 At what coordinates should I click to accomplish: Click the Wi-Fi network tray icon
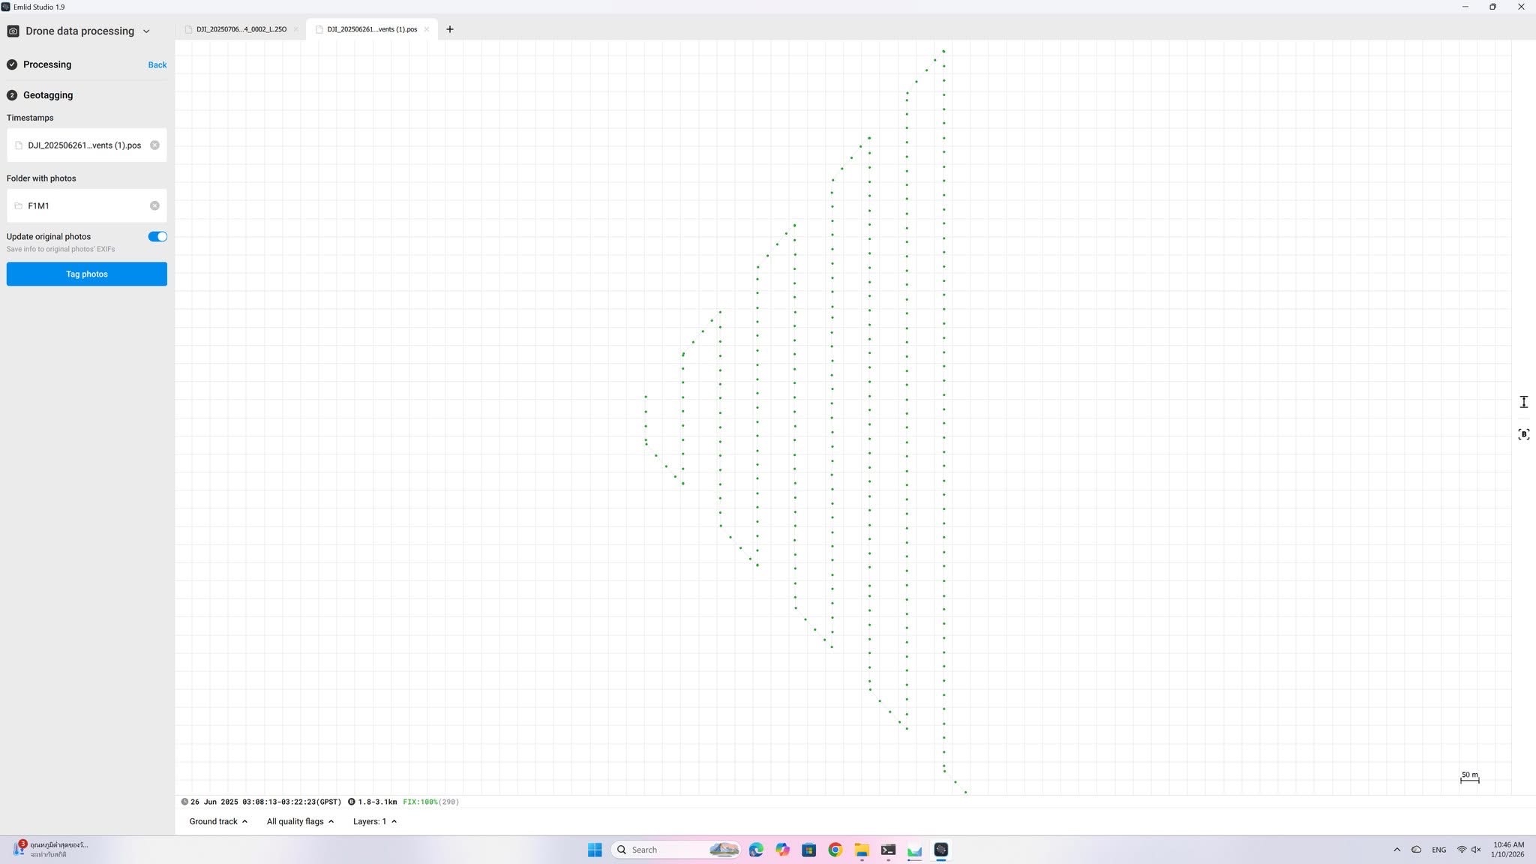[x=1461, y=850]
